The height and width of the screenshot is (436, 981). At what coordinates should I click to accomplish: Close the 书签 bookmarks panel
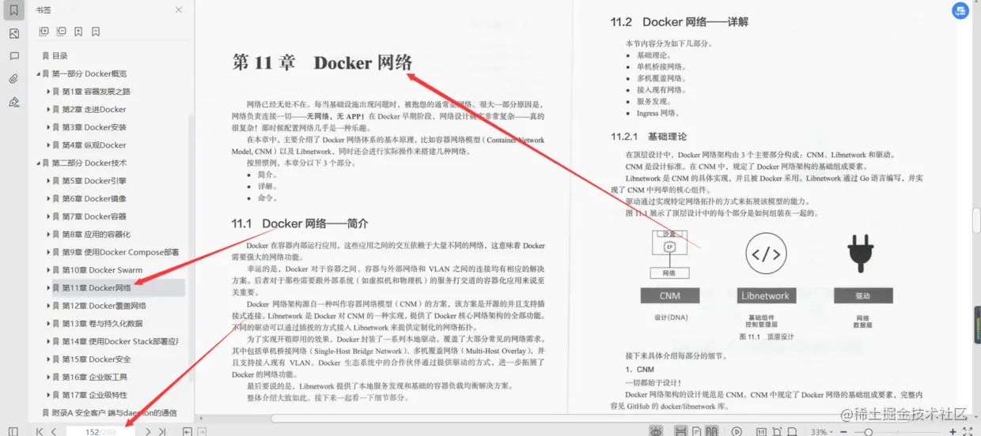tap(179, 9)
